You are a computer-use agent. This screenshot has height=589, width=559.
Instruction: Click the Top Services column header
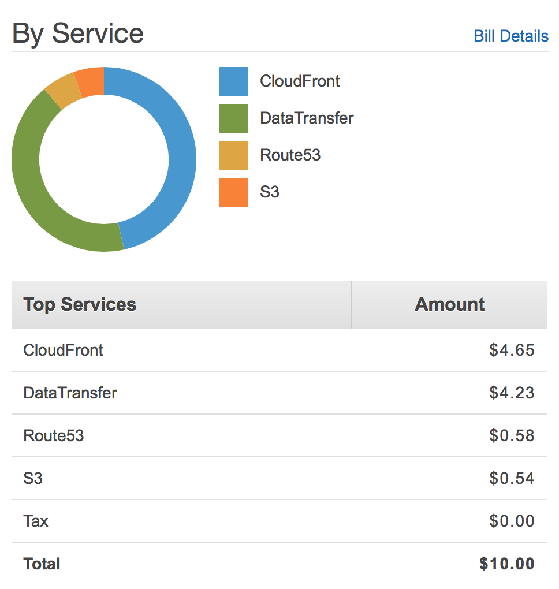(x=79, y=304)
